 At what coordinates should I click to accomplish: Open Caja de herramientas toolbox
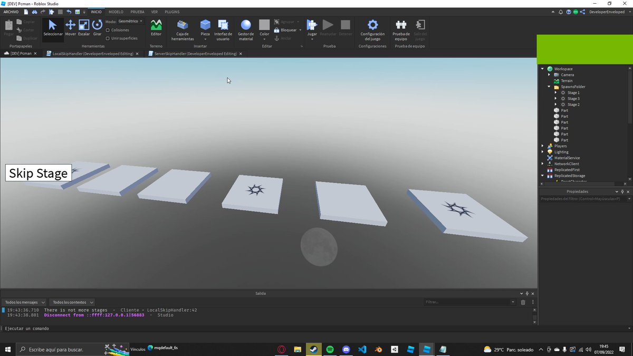[183, 30]
